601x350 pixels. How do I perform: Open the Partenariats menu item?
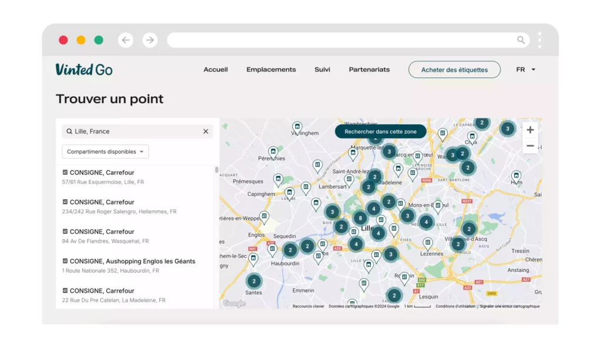(369, 70)
